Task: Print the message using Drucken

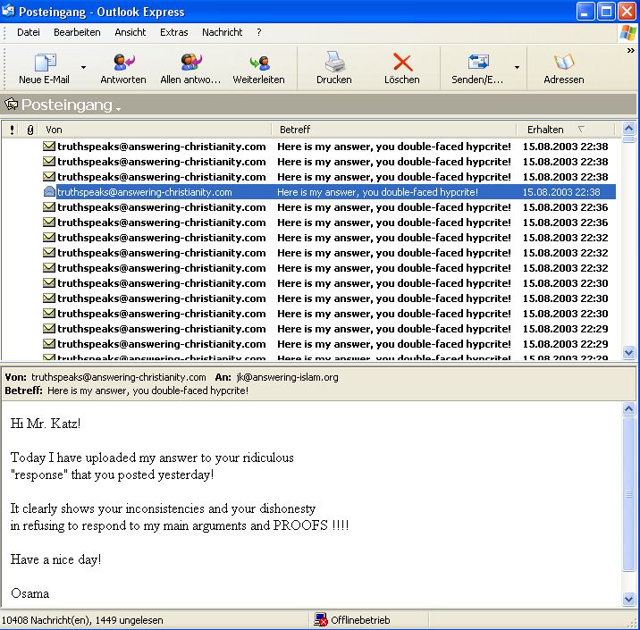Action: click(x=333, y=63)
